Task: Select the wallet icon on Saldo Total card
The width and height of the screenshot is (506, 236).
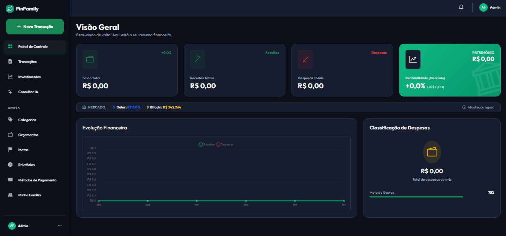Action: tap(90, 59)
